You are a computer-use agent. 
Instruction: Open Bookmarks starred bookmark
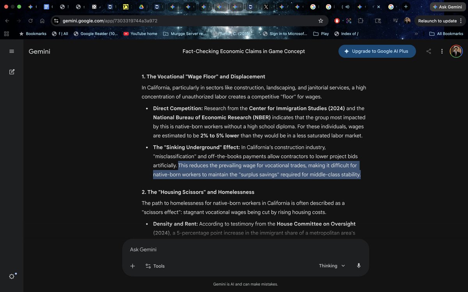click(33, 34)
